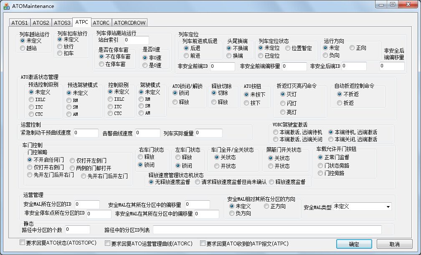Choose 闪灯 under 折返灯灭亮闪命令

coord(283,103)
